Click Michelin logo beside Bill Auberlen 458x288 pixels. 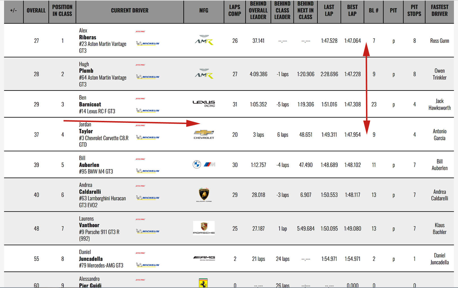pyautogui.click(x=148, y=171)
